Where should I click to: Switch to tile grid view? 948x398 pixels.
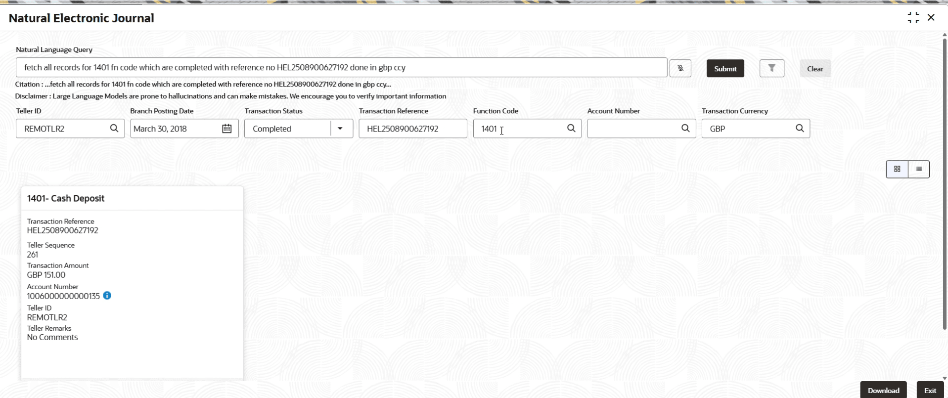pos(897,169)
